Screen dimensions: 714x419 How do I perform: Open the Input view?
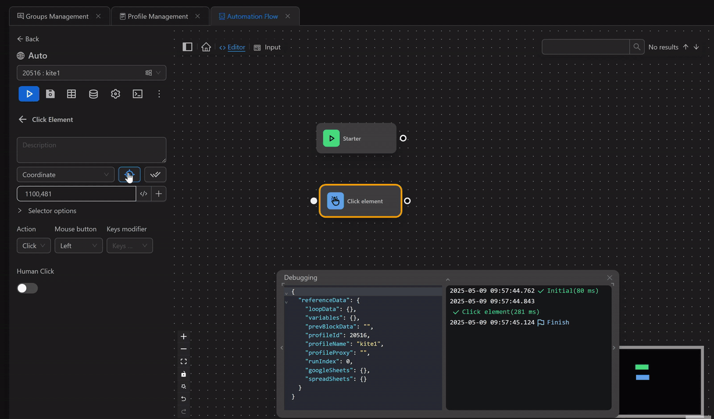pos(267,47)
